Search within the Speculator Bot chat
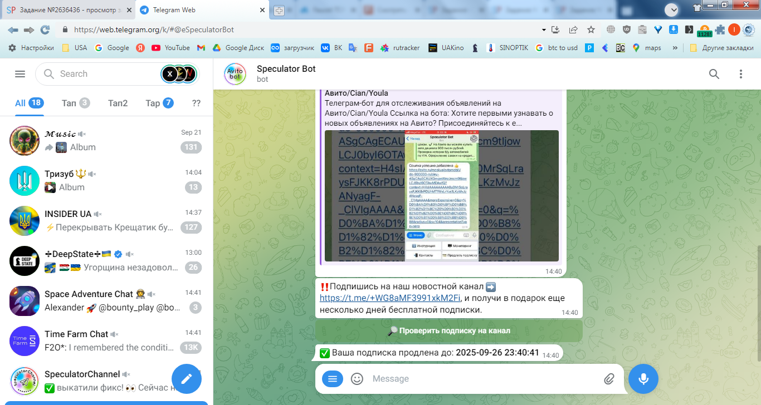The height and width of the screenshot is (405, 761). [714, 74]
